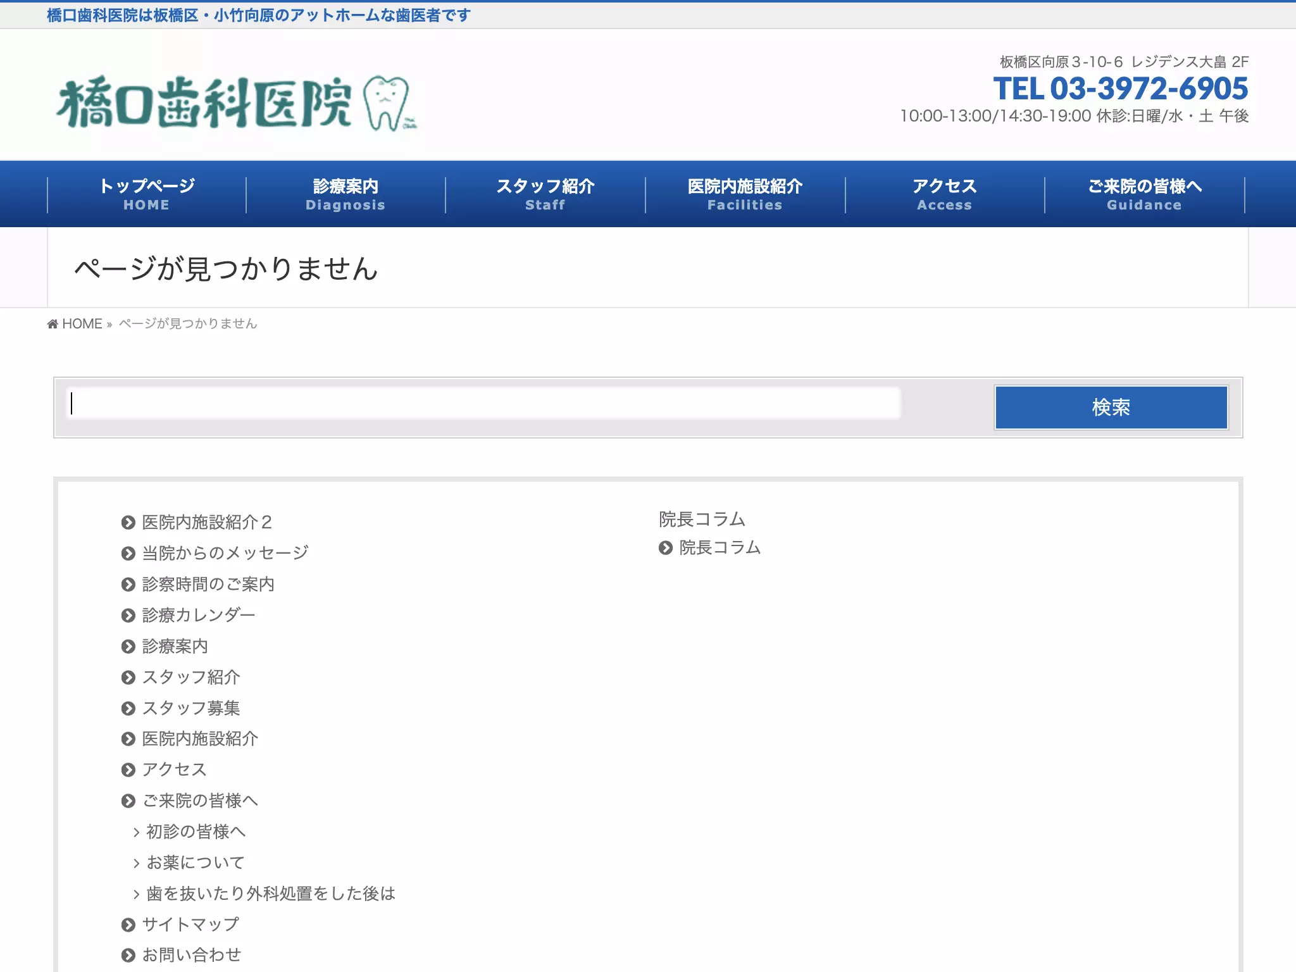1296x972 pixels.
Task: Focus the search text field
Action: (483, 403)
